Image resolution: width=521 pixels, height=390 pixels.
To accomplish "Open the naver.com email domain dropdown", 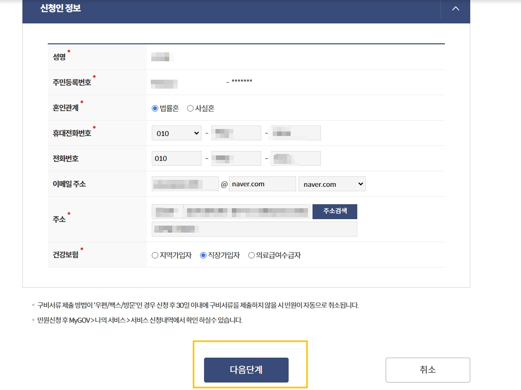I will coord(331,184).
